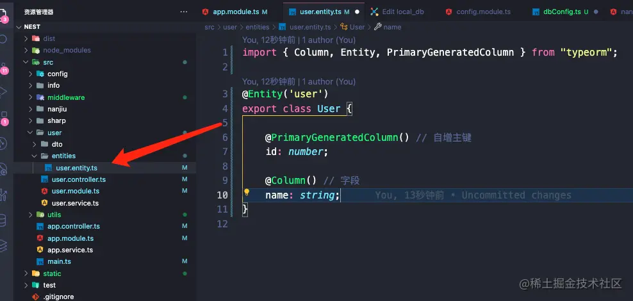Switch to the user.entity.ts tab
633x301 pixels.
[324, 12]
